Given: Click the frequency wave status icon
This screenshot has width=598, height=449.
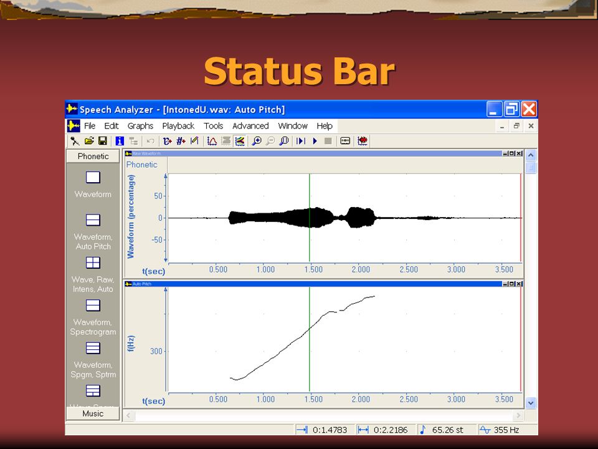Looking at the screenshot, I should coord(485,430).
